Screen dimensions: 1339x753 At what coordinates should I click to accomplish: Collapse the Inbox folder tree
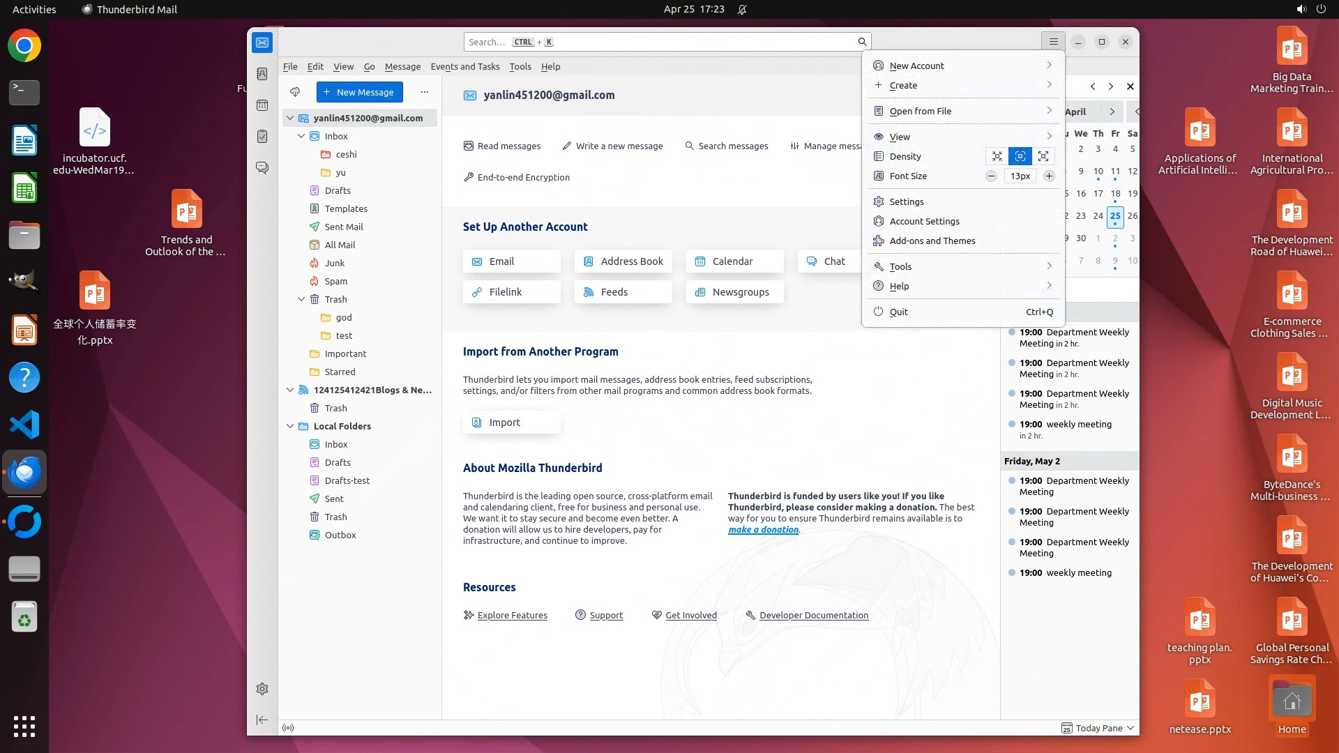point(301,136)
